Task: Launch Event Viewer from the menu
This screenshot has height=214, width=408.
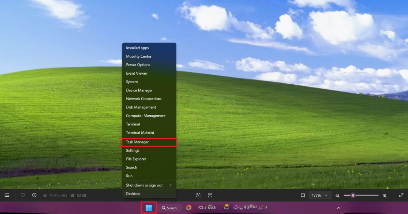Action: point(149,73)
